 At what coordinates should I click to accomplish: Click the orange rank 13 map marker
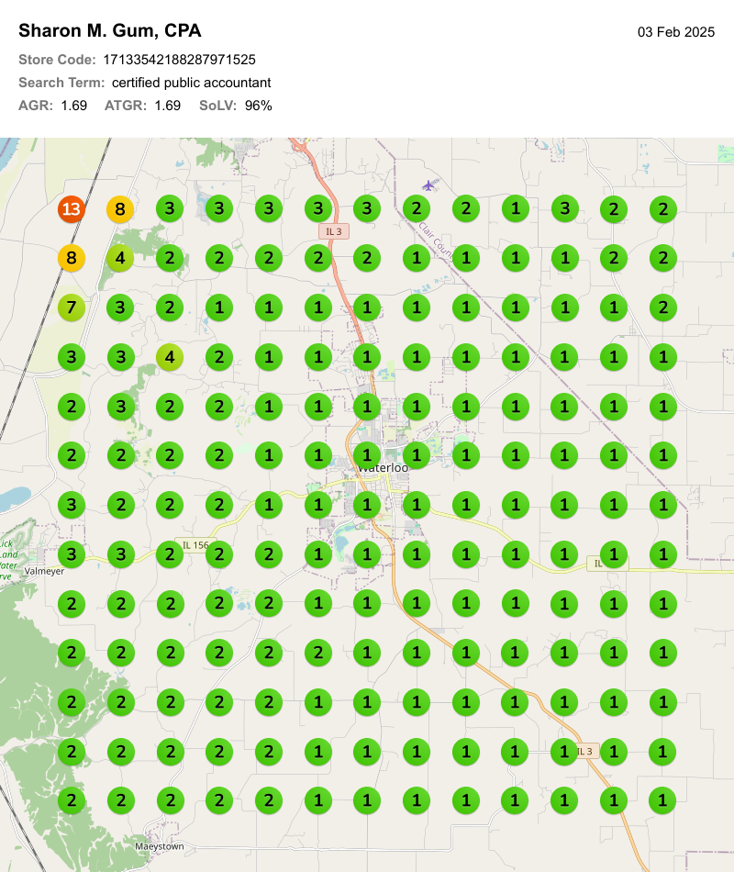tap(71, 209)
